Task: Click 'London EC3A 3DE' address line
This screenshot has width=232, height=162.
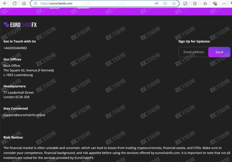Action: (17, 97)
